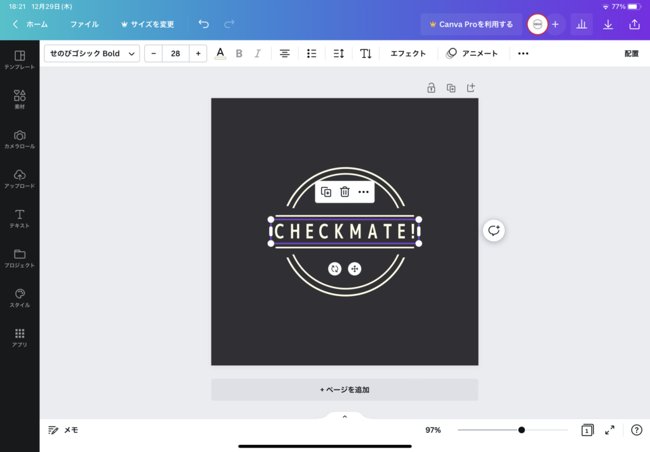Duplicate the selected text using the floating toolbar

coord(326,192)
